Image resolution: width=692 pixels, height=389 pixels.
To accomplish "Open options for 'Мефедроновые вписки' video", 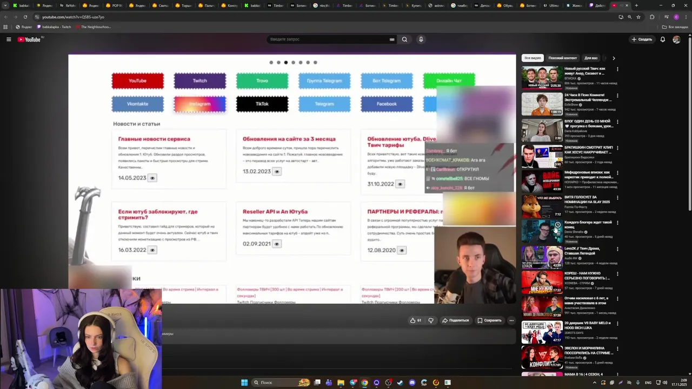I will click(617, 173).
